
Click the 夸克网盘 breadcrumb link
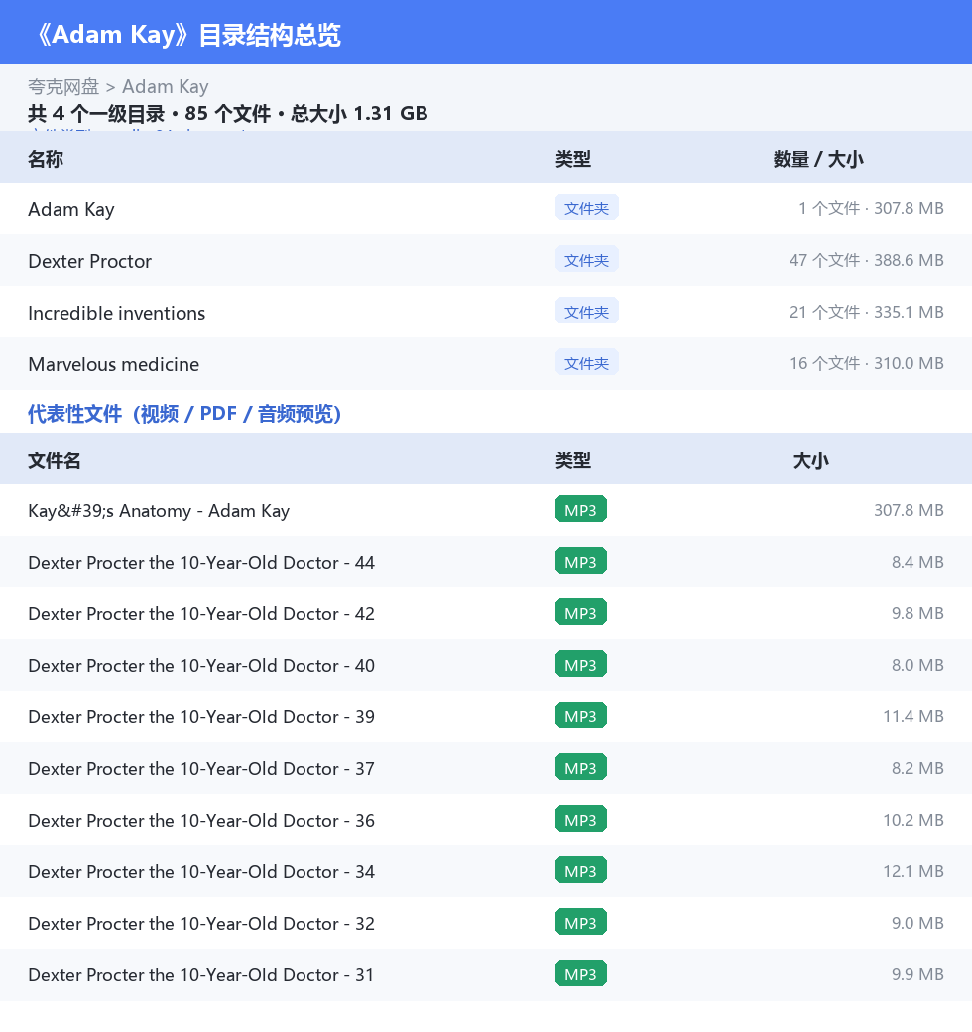(63, 87)
